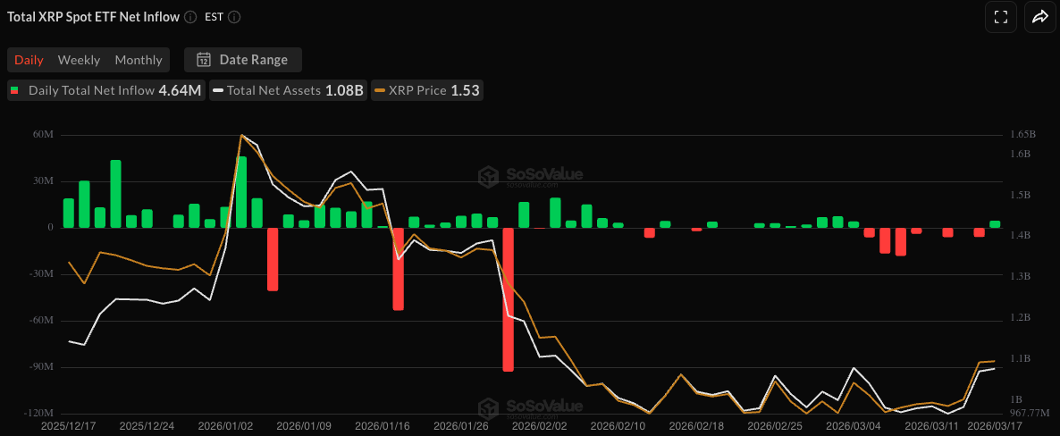The height and width of the screenshot is (436, 1060).
Task: Click red-green Daily Net Inflow legend swatch
Action: pyautogui.click(x=15, y=90)
